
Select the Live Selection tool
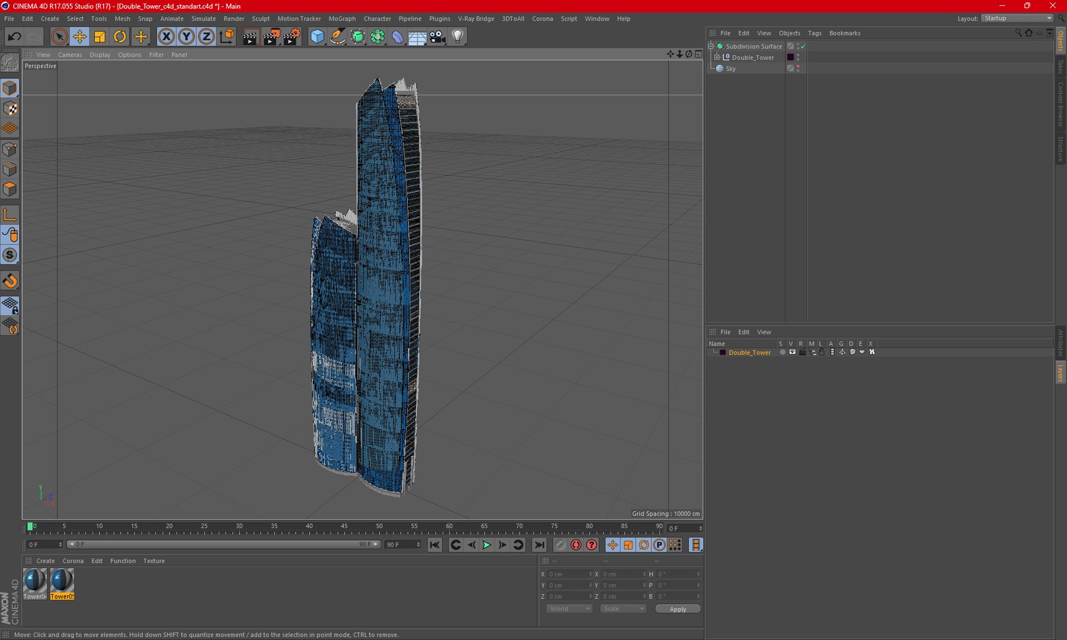click(x=59, y=37)
